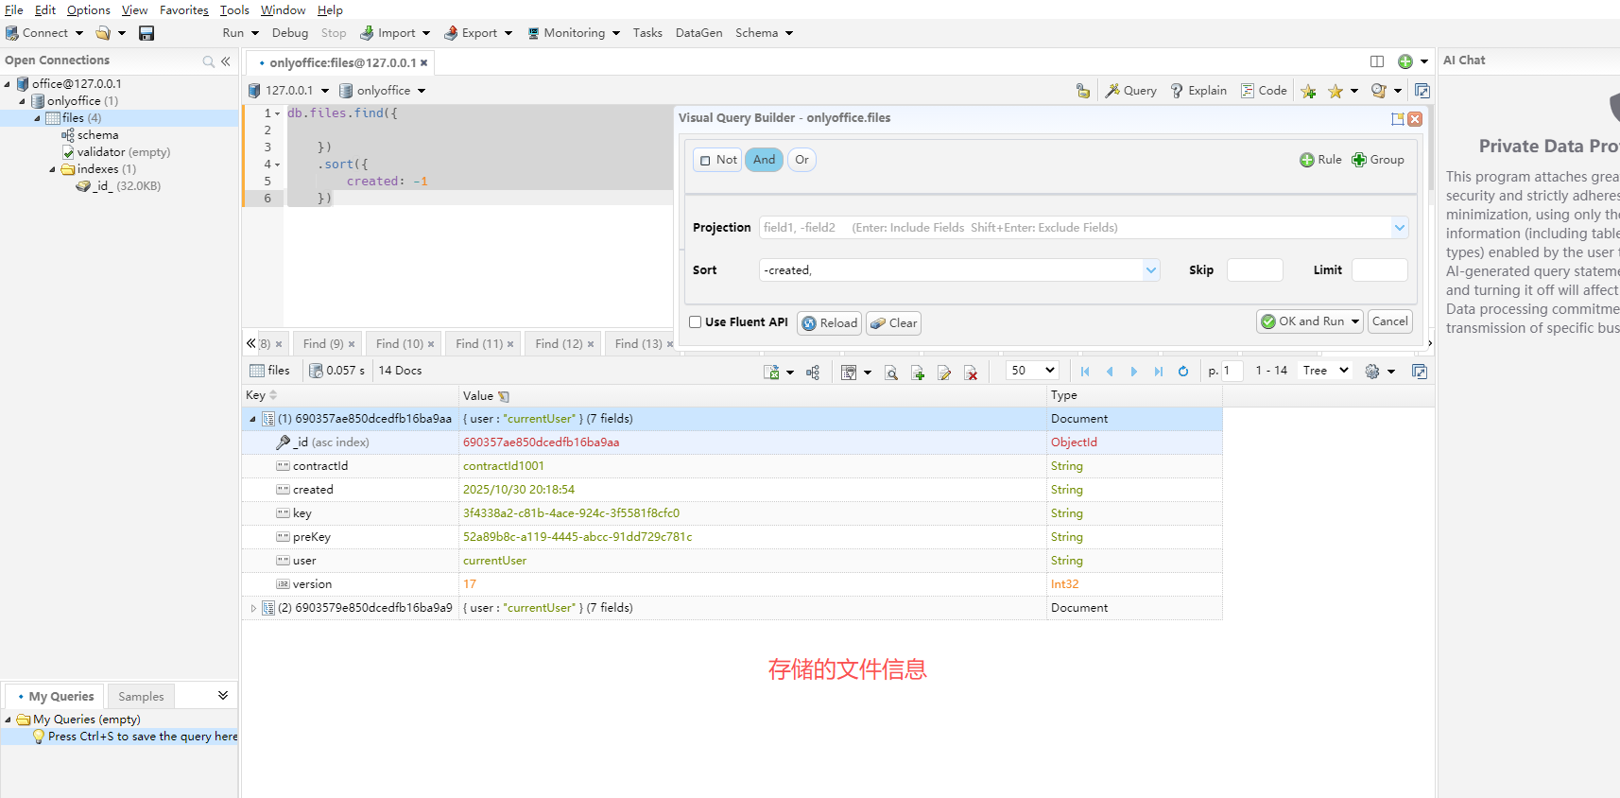1620x798 pixels.
Task: Add a Group in query builder
Action: coord(1378,160)
